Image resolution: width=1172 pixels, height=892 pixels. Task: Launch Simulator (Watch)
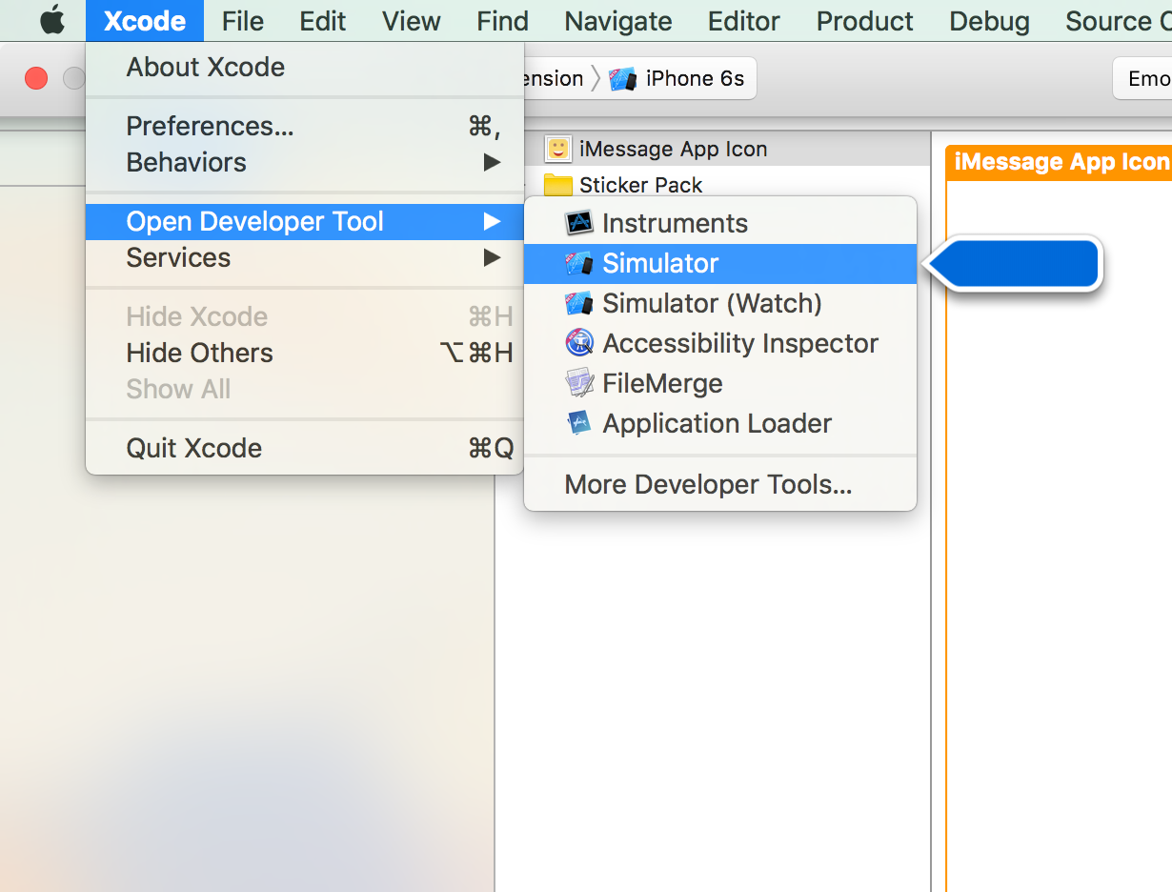click(720, 303)
